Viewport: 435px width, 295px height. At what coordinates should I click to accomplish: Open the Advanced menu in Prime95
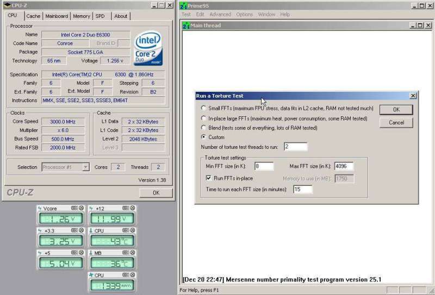[x=220, y=15]
